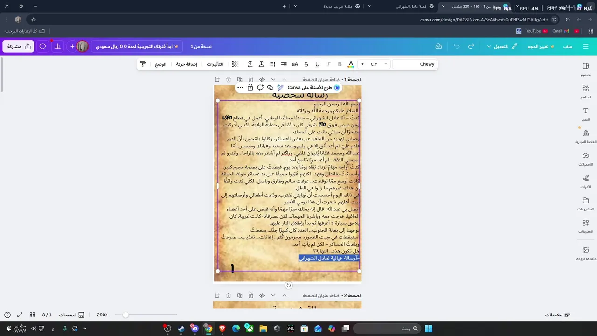Open comments speech bubble icon
The image size is (597, 336).
point(42,46)
